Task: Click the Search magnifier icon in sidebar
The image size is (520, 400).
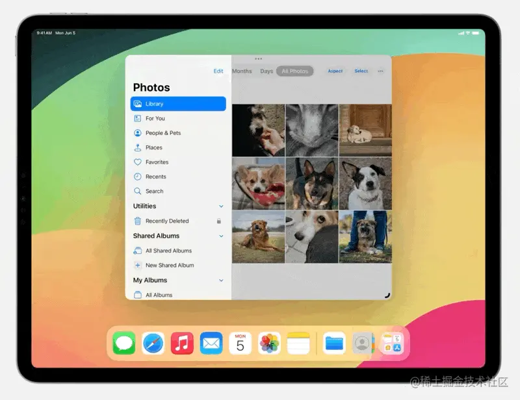Action: click(137, 191)
